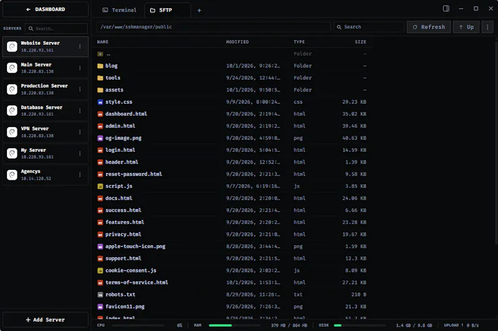Click the 29.23 KB size of style.css
This screenshot has width=498, height=331.
(x=354, y=102)
